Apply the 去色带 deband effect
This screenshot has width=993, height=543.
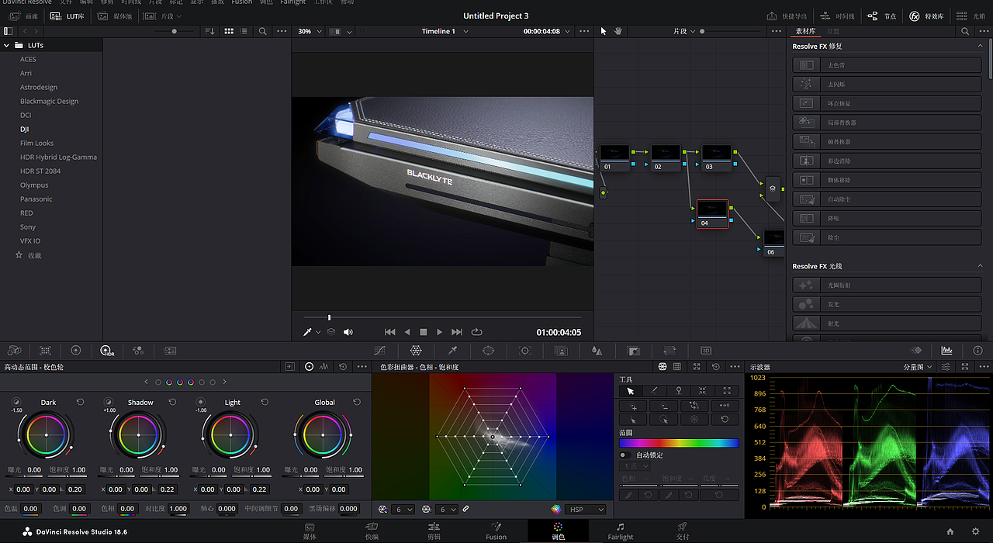click(x=887, y=65)
